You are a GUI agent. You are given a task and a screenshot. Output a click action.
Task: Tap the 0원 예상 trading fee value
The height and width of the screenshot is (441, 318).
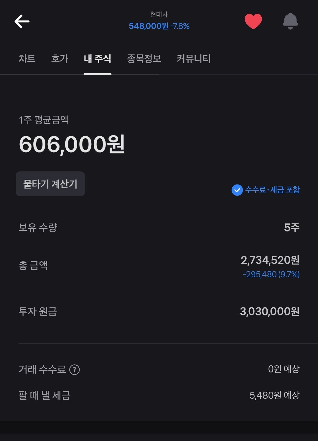click(x=284, y=369)
